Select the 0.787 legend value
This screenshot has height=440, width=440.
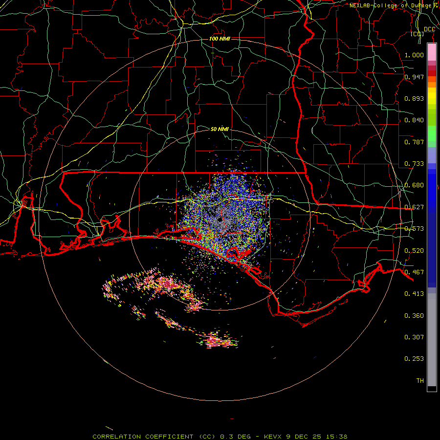tap(414, 142)
